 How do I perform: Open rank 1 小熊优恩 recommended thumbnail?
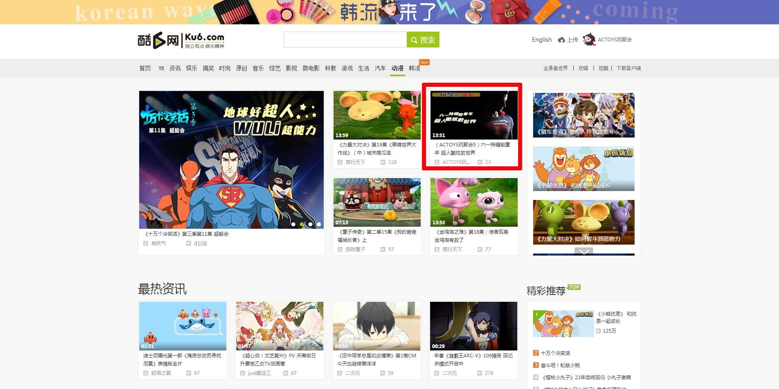[564, 324]
